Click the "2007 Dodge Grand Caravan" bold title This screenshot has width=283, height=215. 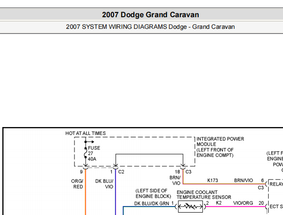click(150, 15)
